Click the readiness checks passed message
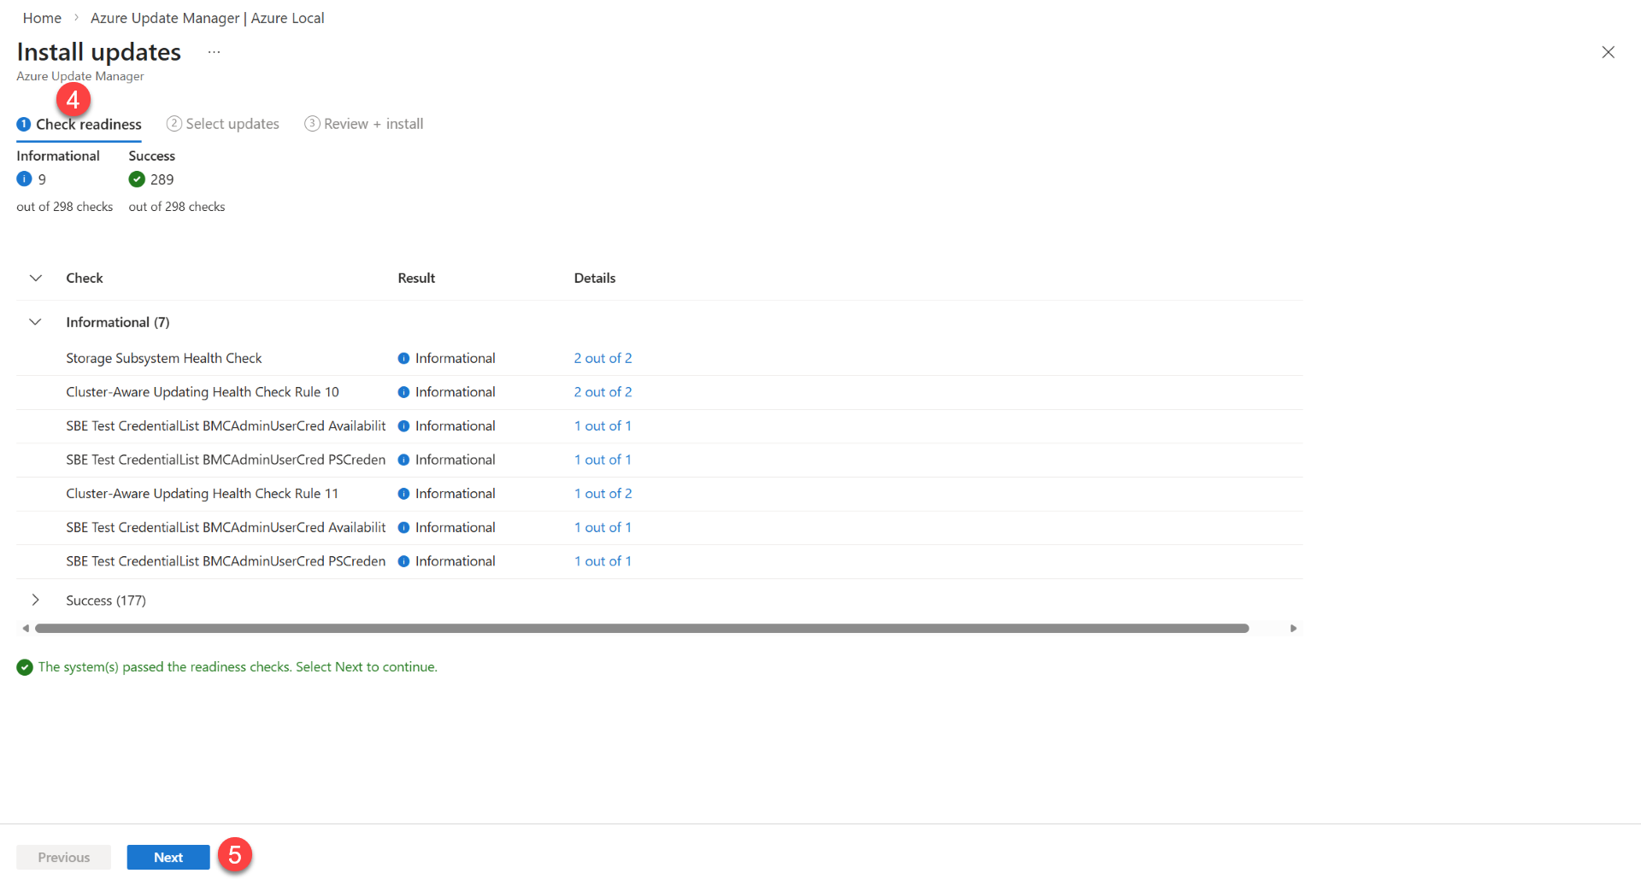This screenshot has height=885, width=1641. [x=238, y=667]
